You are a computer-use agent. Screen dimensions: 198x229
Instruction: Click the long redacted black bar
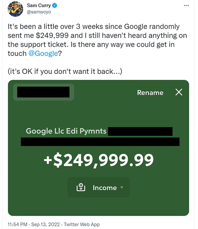(100, 142)
